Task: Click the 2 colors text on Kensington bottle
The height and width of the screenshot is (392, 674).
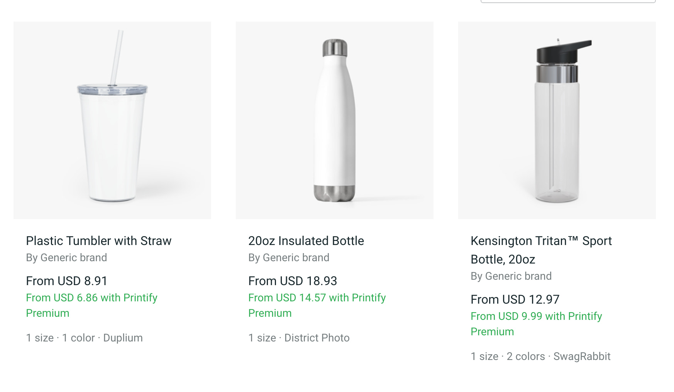Action: pyautogui.click(x=525, y=357)
